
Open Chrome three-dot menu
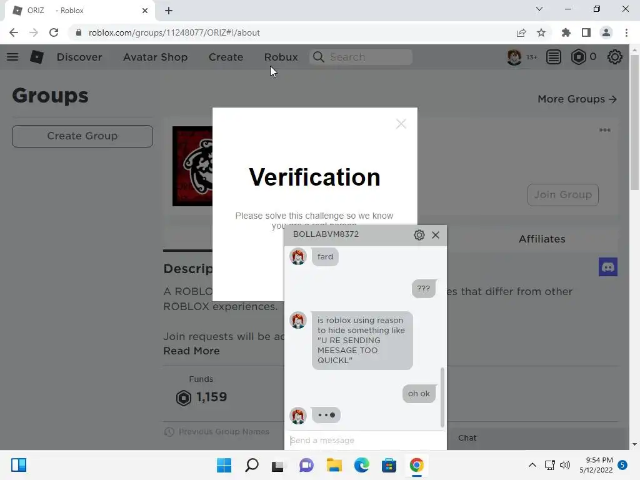coord(626,32)
